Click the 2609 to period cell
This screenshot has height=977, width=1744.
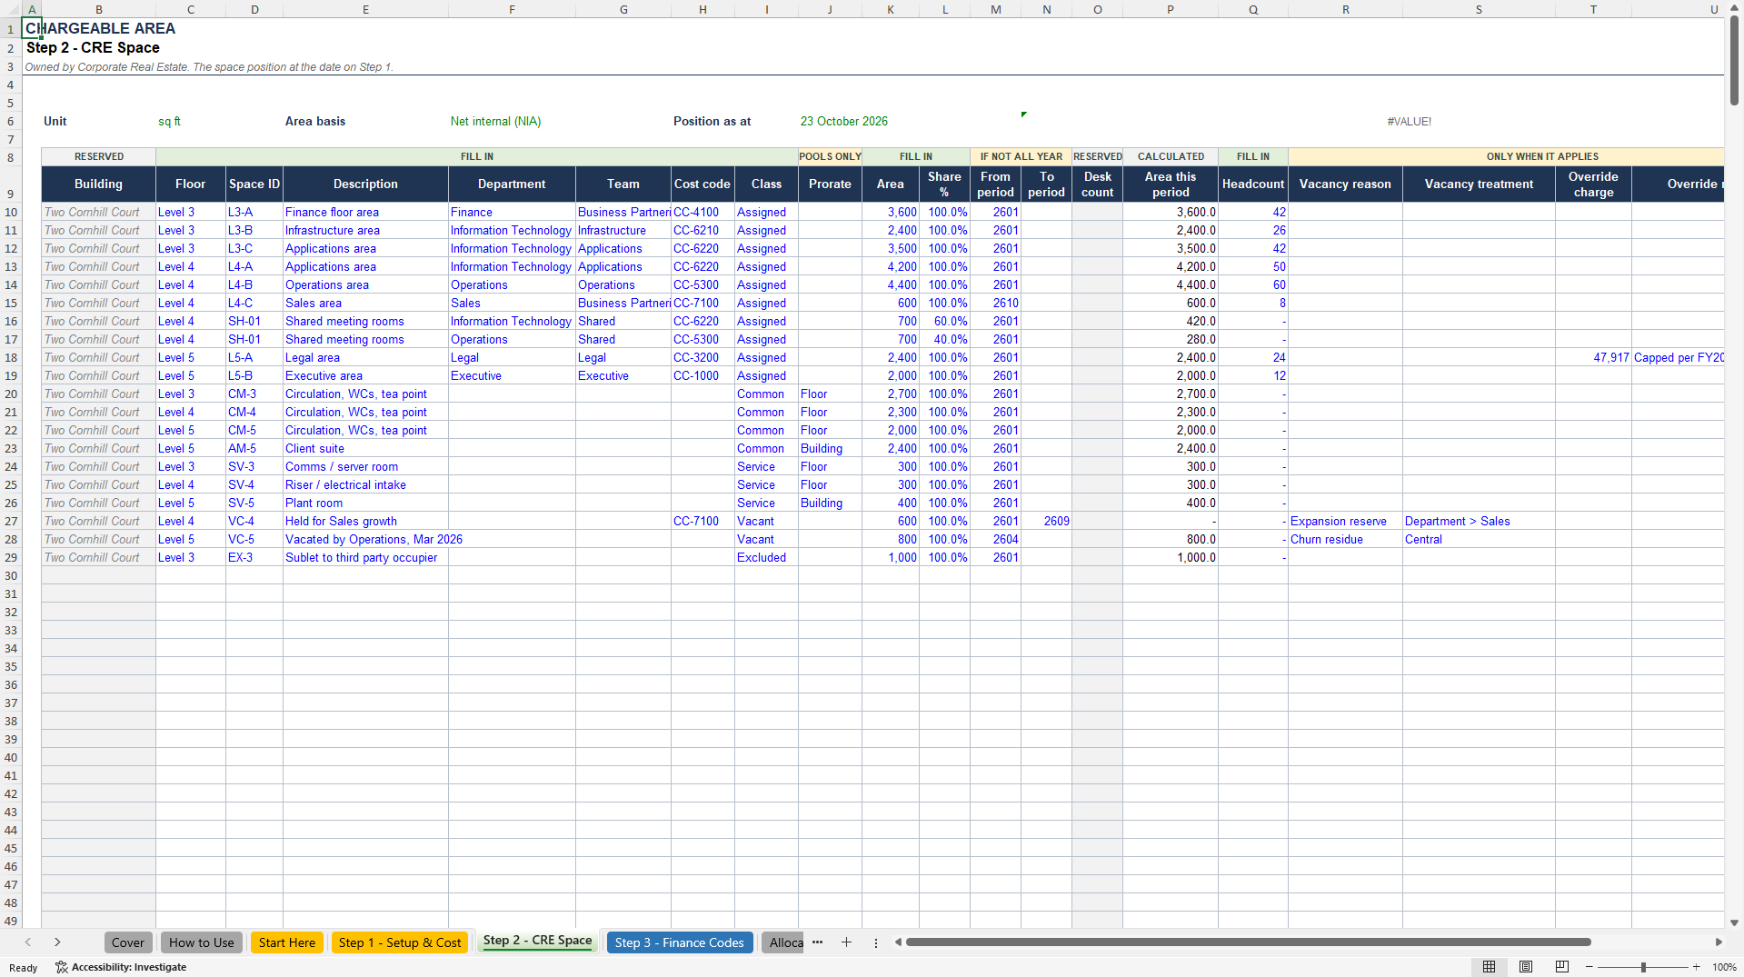coord(1046,521)
